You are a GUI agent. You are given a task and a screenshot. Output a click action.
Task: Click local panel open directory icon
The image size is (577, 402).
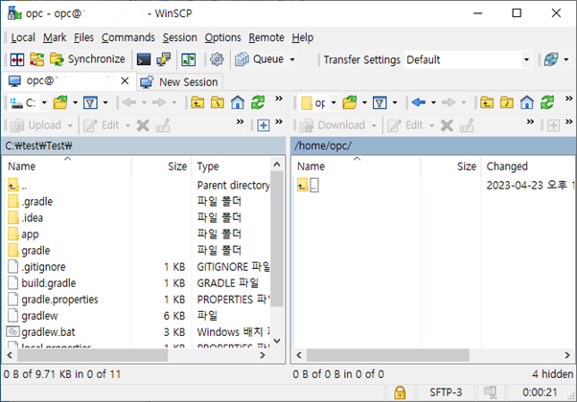[x=60, y=102]
